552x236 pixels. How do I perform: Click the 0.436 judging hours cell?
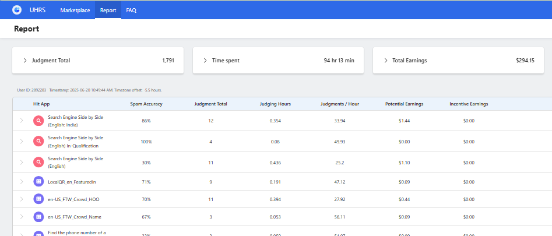click(x=275, y=163)
